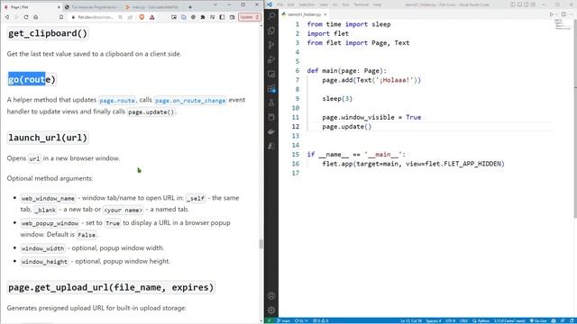
Task: Change the UTF-8 encoding in status bar
Action: tap(450, 320)
